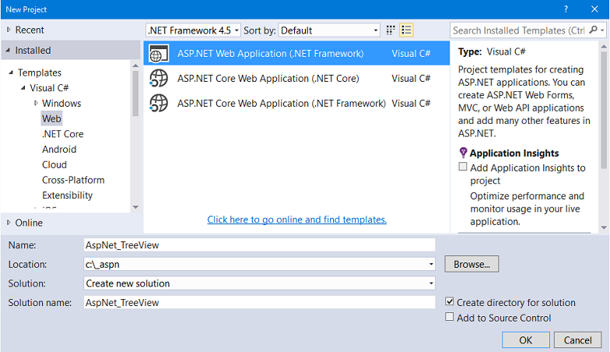The image size is (610, 352).
Task: Click description pane scrollbar up arrow
Action: (604, 47)
